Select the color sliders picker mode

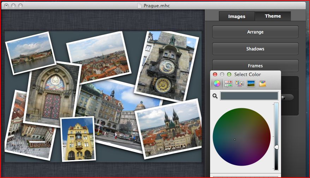[x=228, y=84]
